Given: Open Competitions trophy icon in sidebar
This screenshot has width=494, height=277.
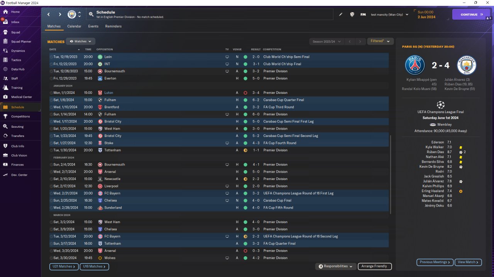Looking at the screenshot, I should click(5, 117).
